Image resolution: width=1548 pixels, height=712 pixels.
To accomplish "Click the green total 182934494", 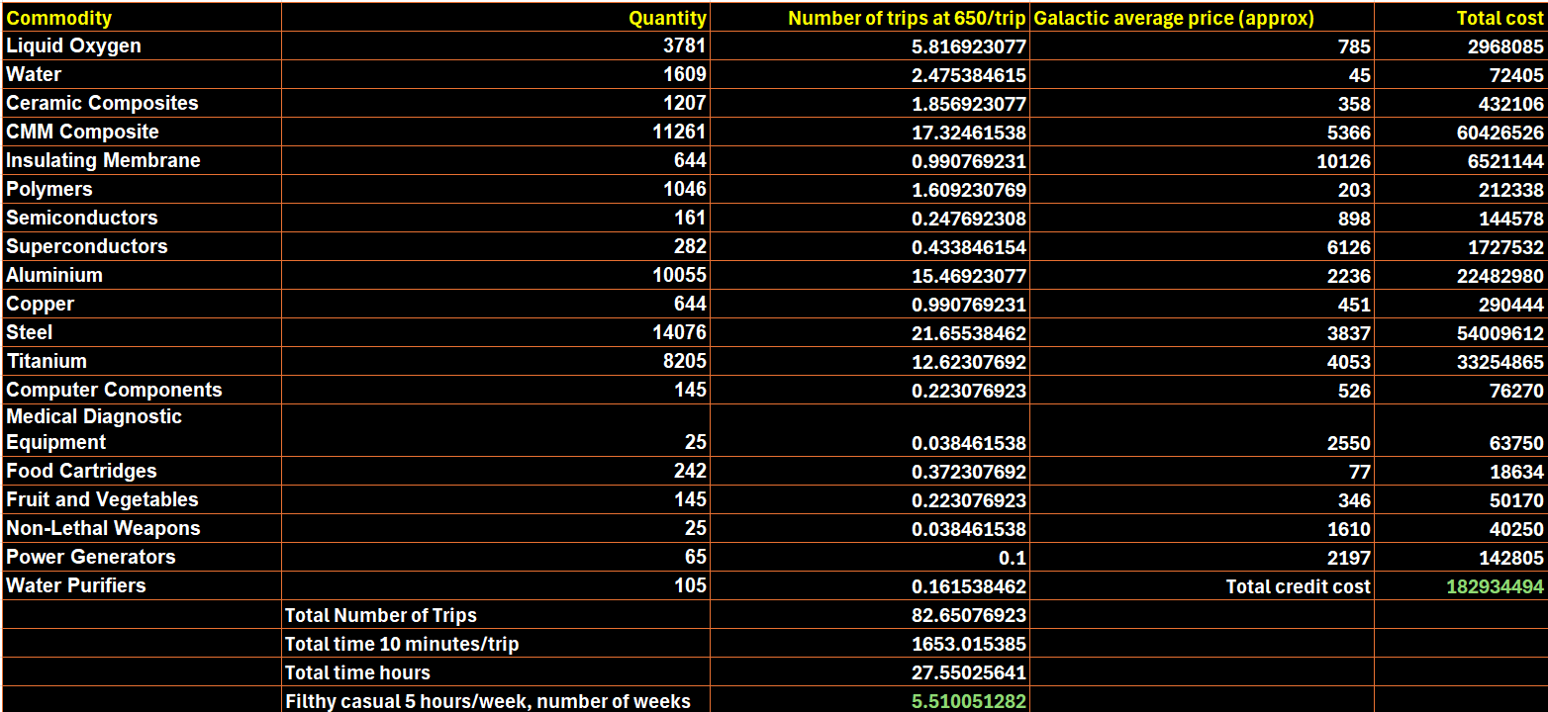I will (1461, 585).
